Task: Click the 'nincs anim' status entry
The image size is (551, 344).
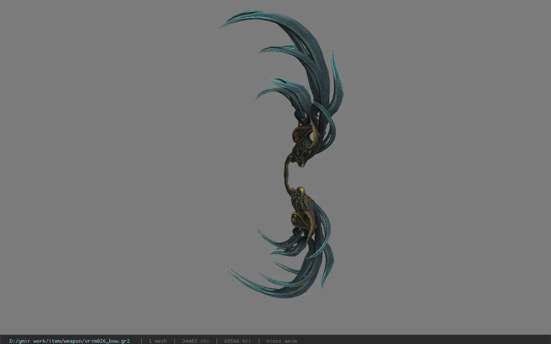Action: tap(282, 341)
